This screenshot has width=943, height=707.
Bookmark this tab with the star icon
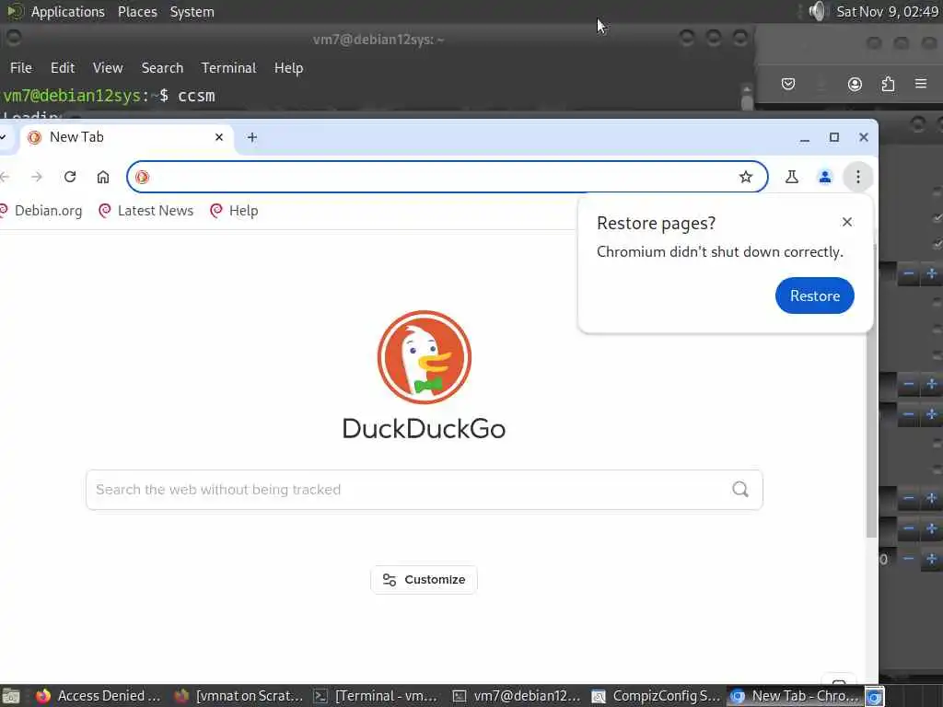point(746,177)
